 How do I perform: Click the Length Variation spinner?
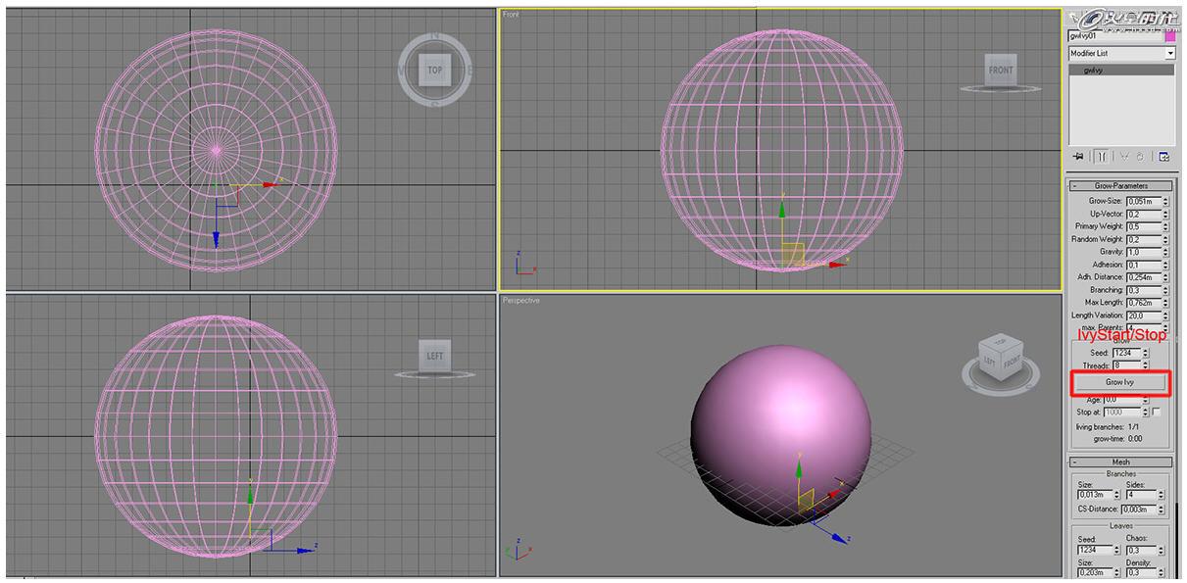1165,316
